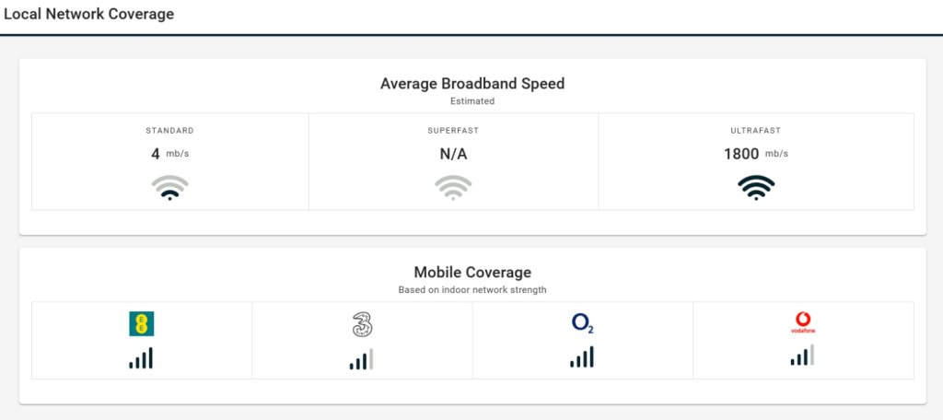Click the 4 mb/s standard speed value
The image size is (943, 420).
coord(169,154)
